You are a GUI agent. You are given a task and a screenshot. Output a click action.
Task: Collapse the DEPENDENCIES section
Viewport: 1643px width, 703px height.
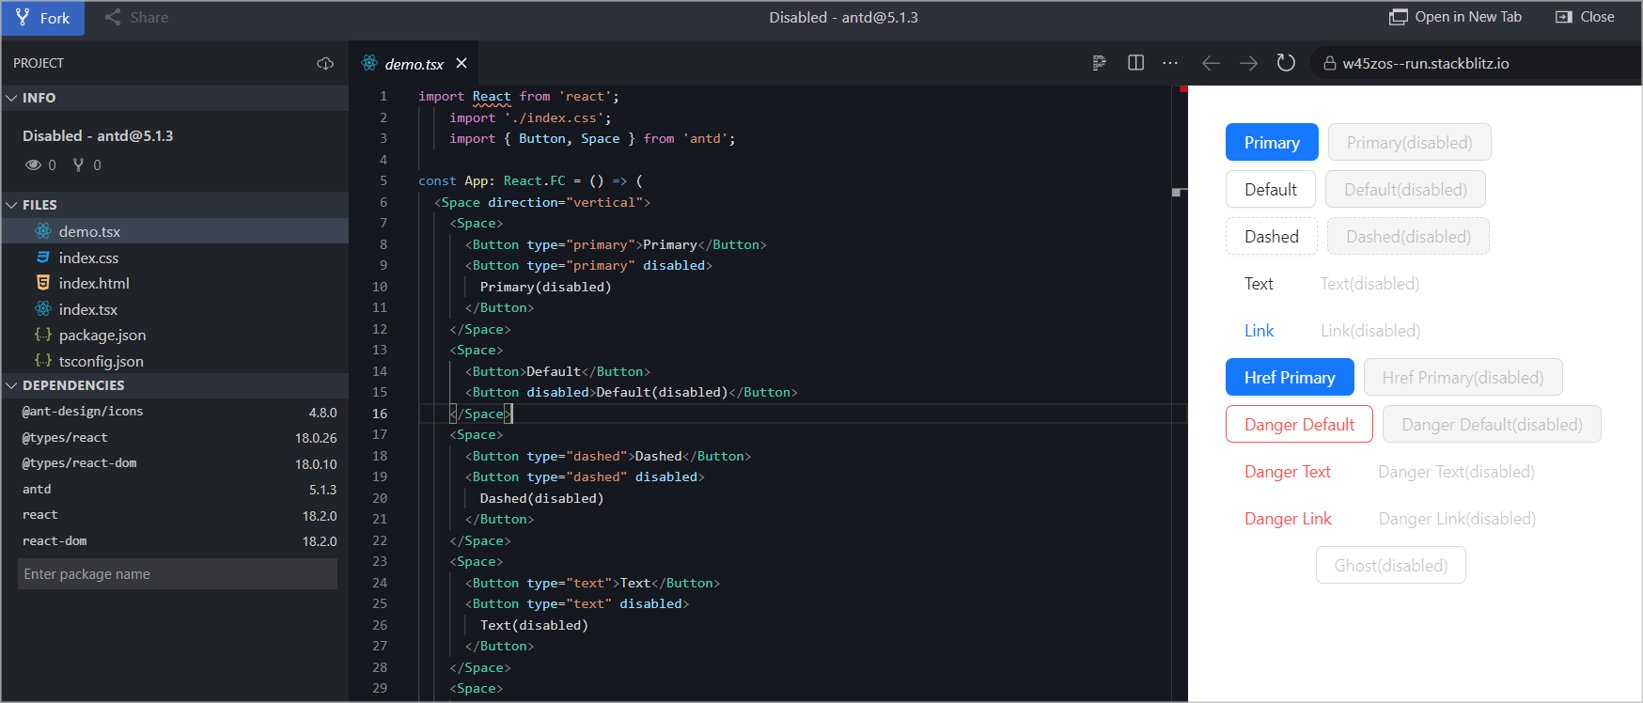[175, 385]
